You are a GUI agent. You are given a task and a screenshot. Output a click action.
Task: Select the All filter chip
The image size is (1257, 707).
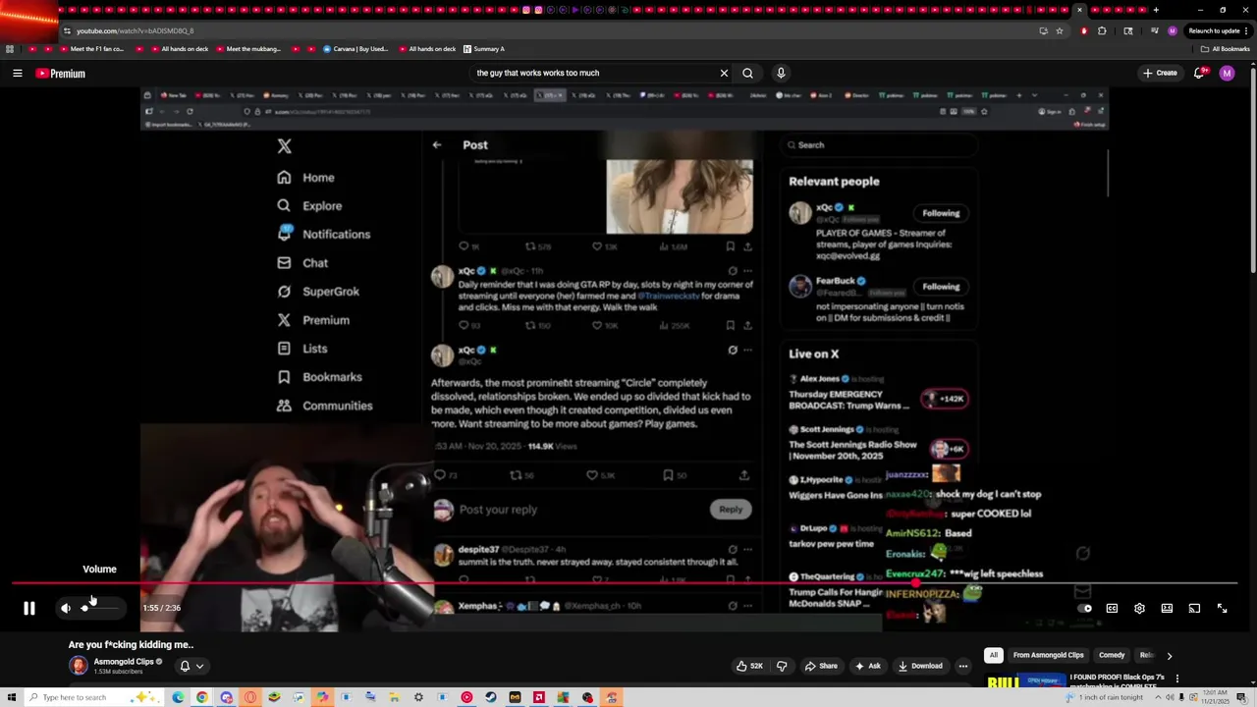coord(994,655)
